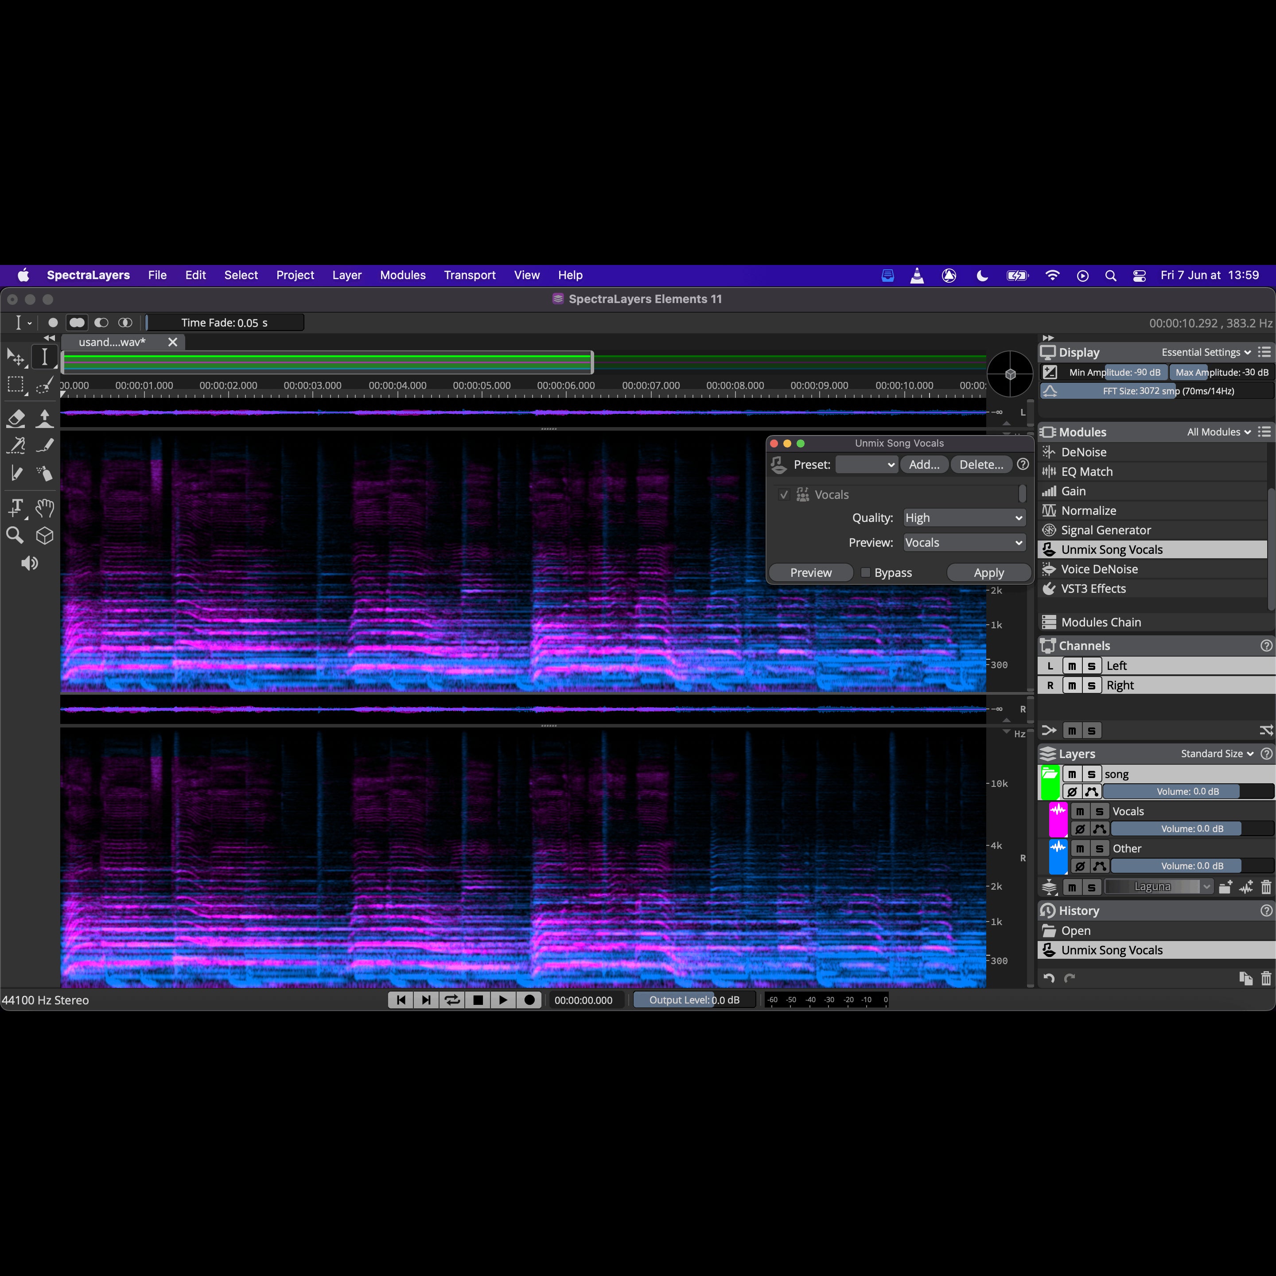Select the Layer Transform move tool
The image size is (1276, 1276).
(15, 357)
